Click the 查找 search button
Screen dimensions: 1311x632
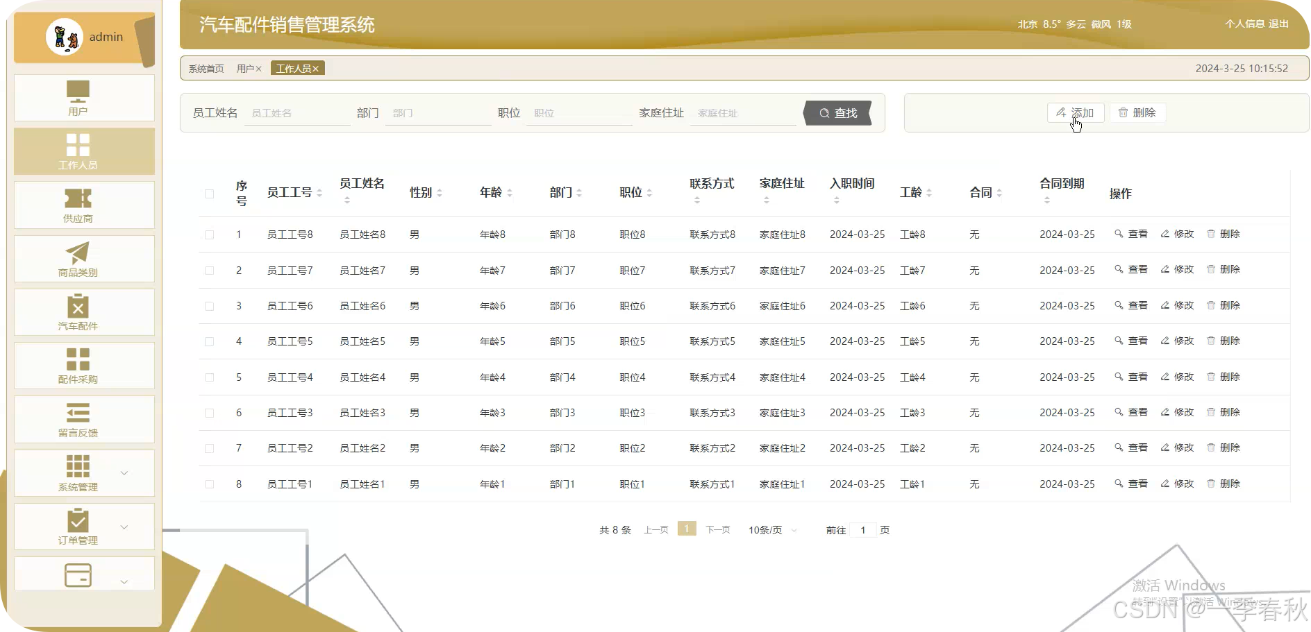[x=838, y=112]
